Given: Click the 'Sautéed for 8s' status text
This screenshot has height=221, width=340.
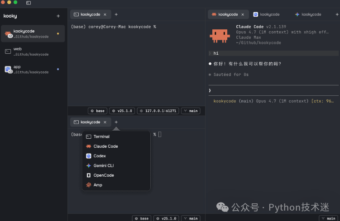Looking at the screenshot, I should click(x=231, y=75).
